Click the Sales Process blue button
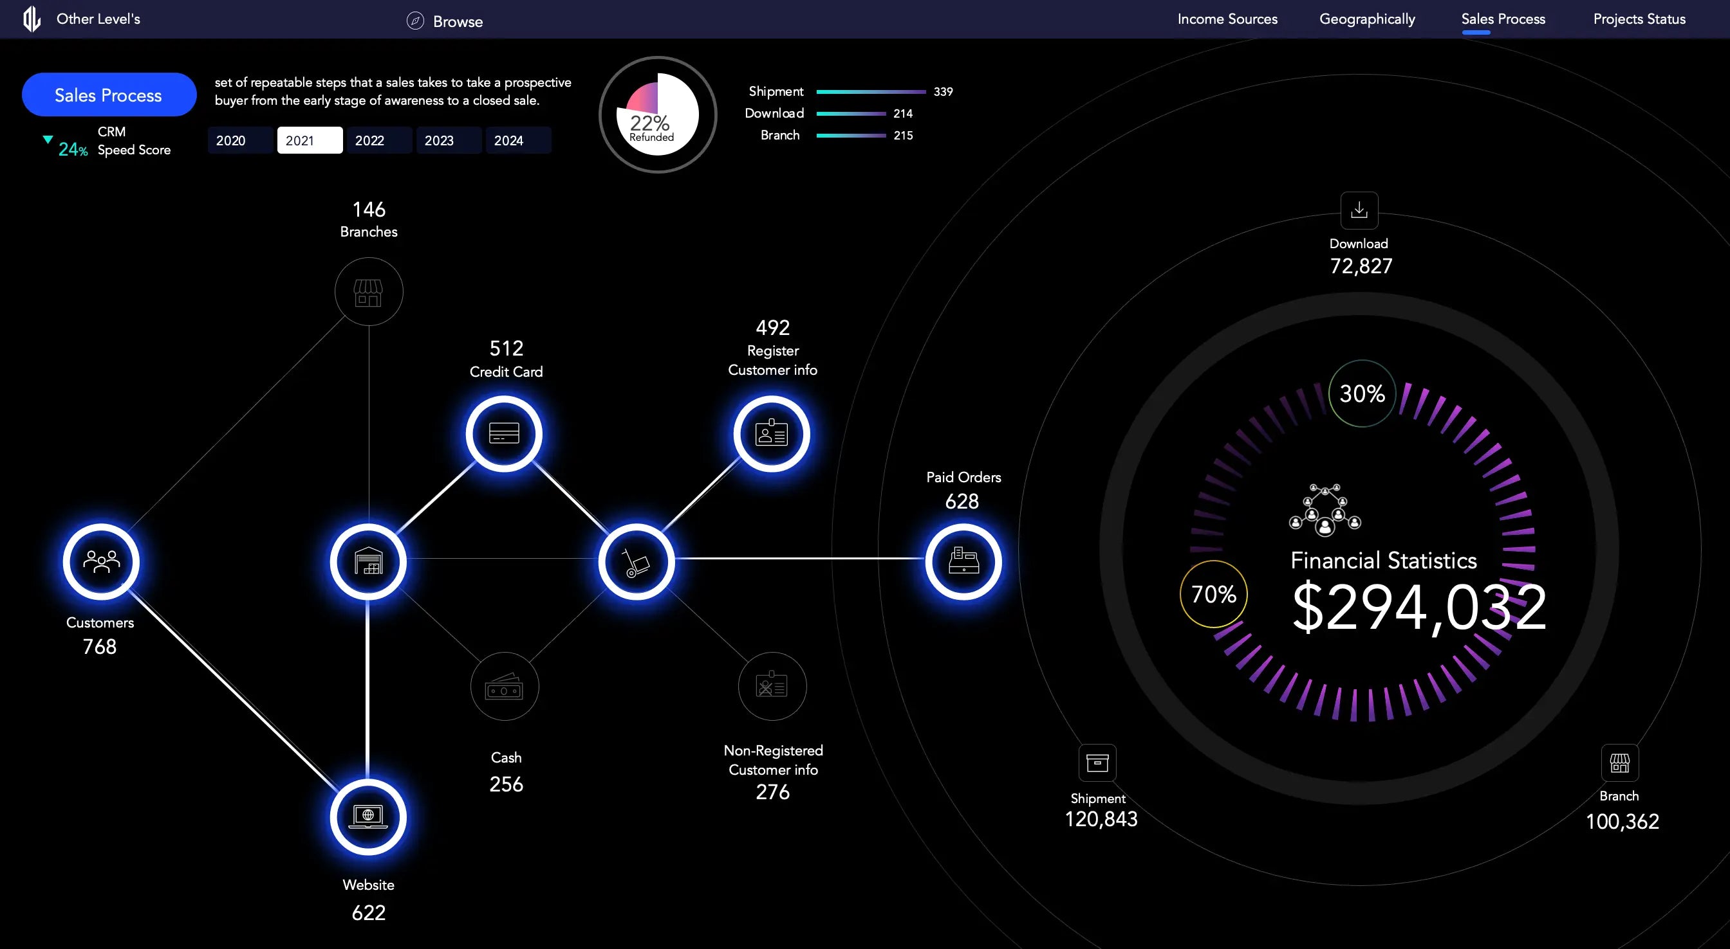This screenshot has height=949, width=1730. pos(109,95)
